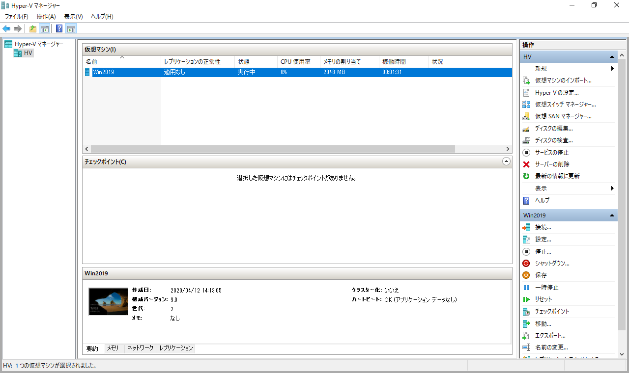629x373 pixels.
Task: Click the Win2019 設定 settings icon
Action: click(x=526, y=240)
